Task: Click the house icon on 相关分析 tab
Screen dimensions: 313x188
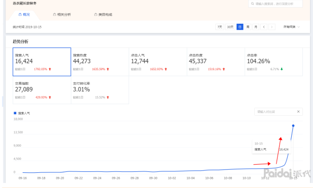Action: coord(55,14)
